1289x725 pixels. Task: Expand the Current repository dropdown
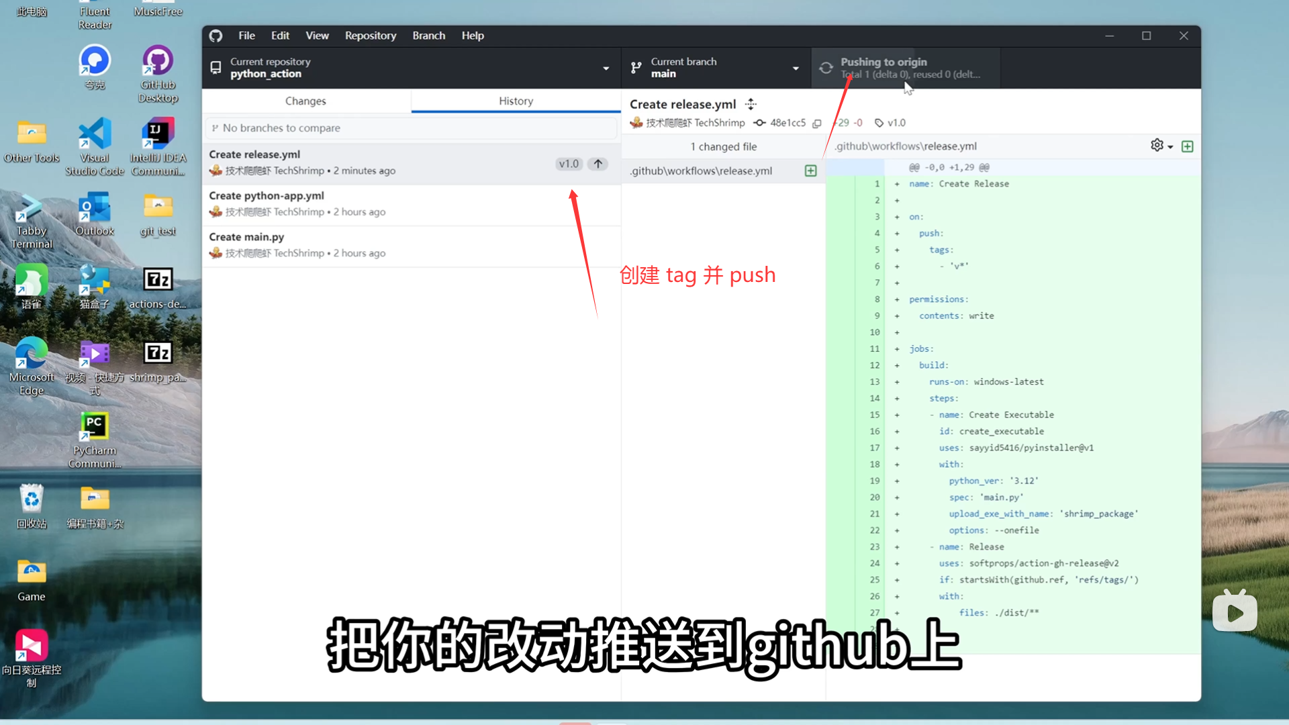[412, 68]
